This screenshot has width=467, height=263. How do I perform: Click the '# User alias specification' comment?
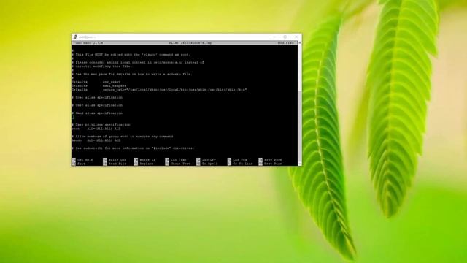click(x=97, y=105)
